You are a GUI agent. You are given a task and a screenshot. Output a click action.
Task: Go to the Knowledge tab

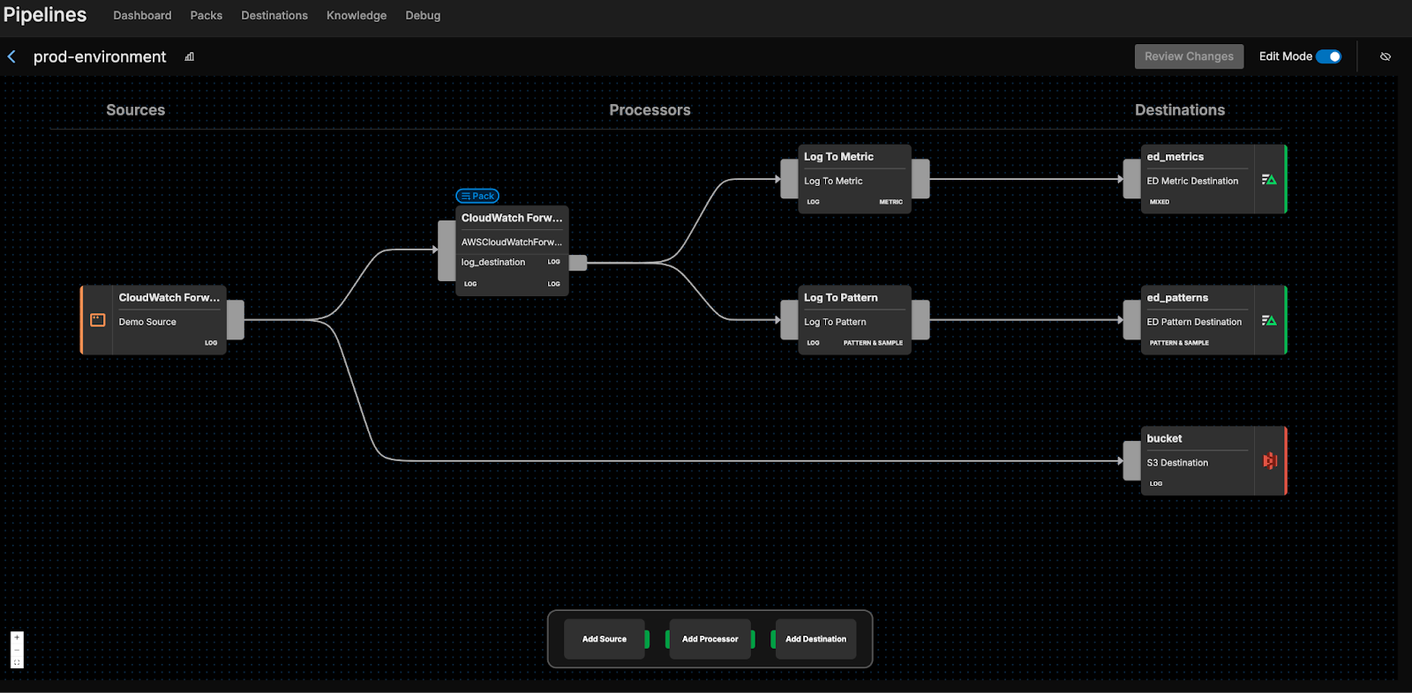(357, 16)
